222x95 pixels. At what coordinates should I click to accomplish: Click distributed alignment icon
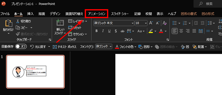200,31
